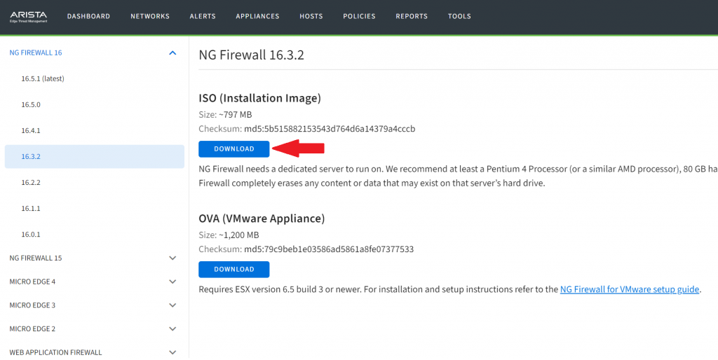Open Reports in the top navigation
718x360 pixels.
pos(411,16)
